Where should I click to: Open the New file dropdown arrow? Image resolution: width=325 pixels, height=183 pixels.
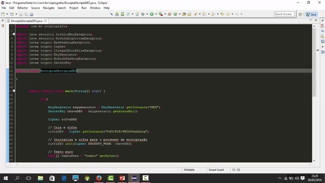(x=7, y=14)
